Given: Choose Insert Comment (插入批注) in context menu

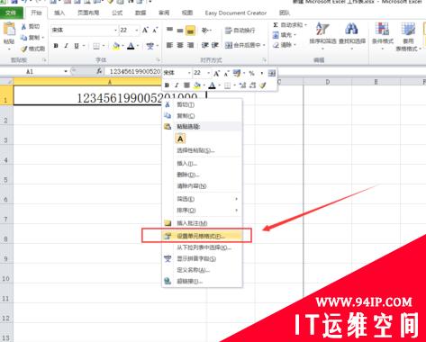Looking at the screenshot, I should (202, 223).
